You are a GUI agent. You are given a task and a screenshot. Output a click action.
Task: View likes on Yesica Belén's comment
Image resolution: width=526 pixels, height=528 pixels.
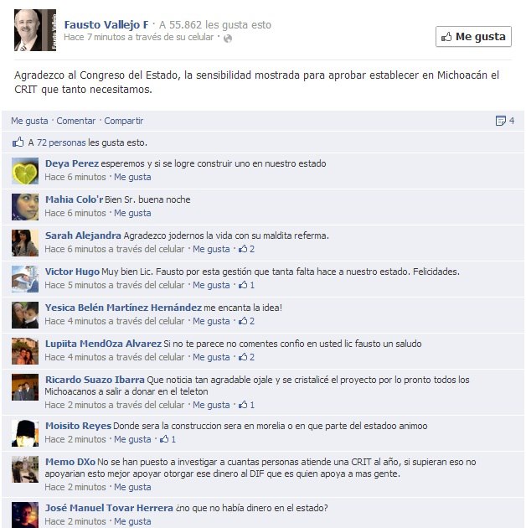tap(246, 321)
